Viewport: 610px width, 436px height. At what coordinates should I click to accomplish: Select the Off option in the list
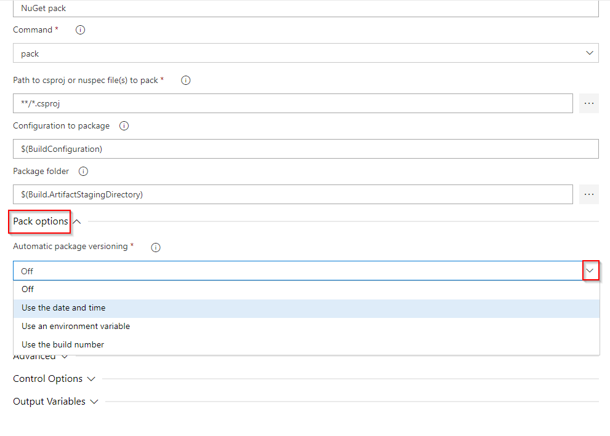[x=307, y=290]
